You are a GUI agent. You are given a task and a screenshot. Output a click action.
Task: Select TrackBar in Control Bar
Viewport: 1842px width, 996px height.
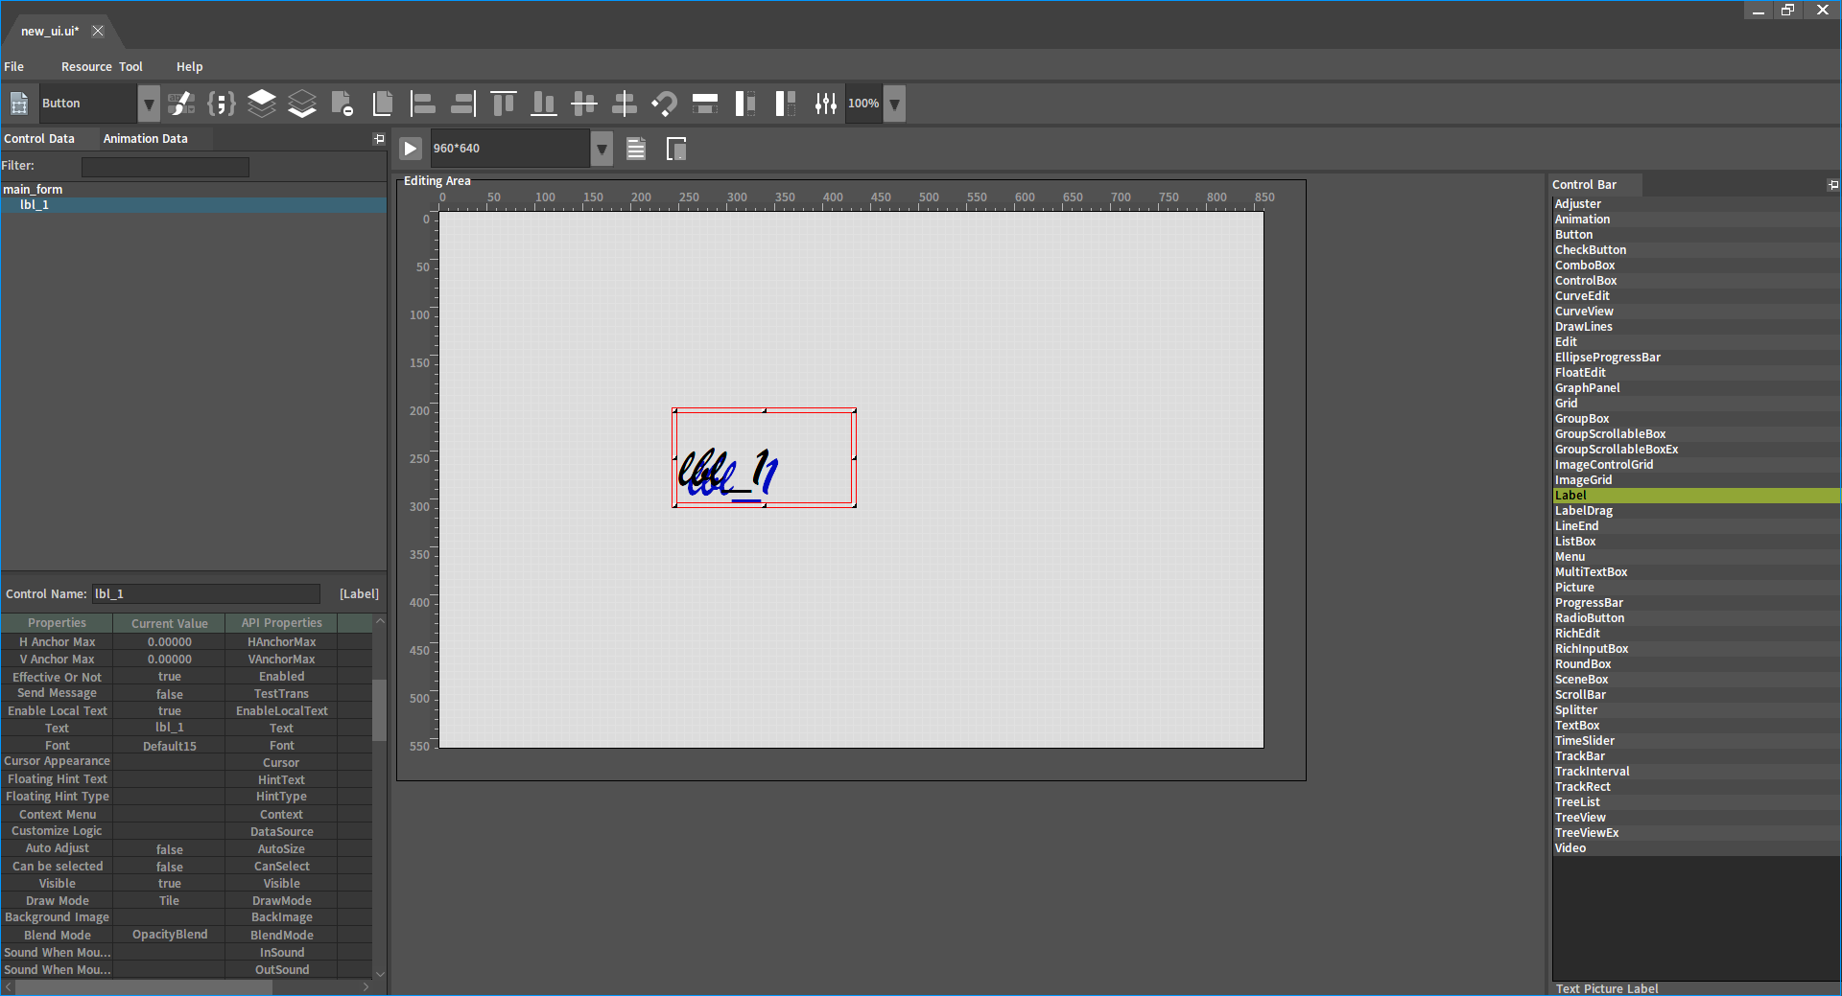(x=1695, y=756)
